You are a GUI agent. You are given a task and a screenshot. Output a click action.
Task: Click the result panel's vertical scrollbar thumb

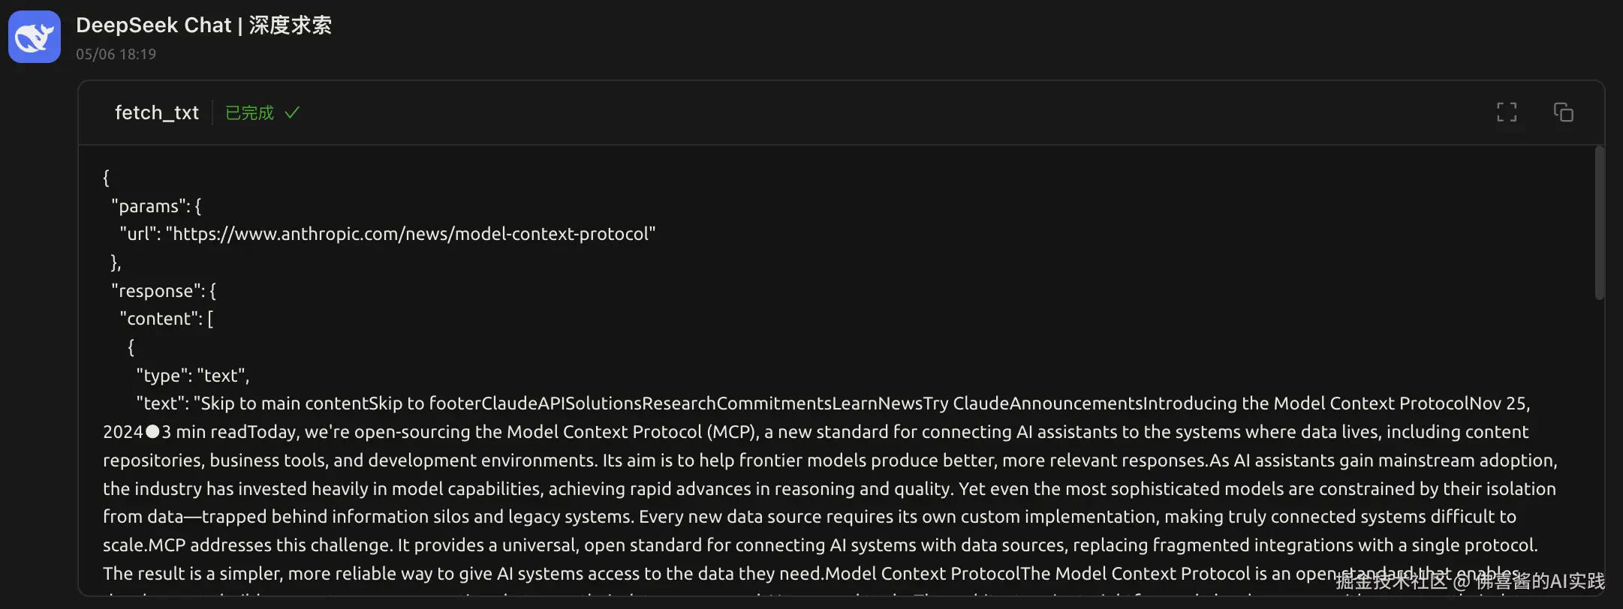(1599, 225)
